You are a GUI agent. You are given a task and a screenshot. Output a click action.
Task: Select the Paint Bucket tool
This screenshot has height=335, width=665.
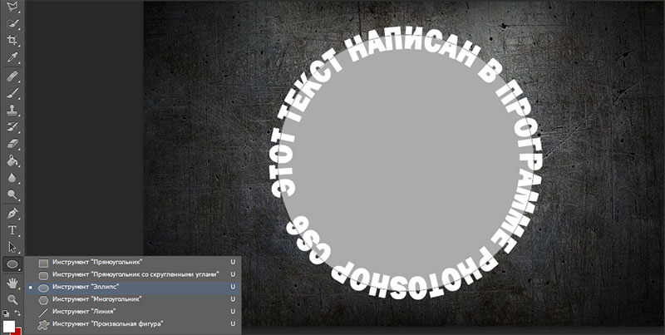point(12,160)
